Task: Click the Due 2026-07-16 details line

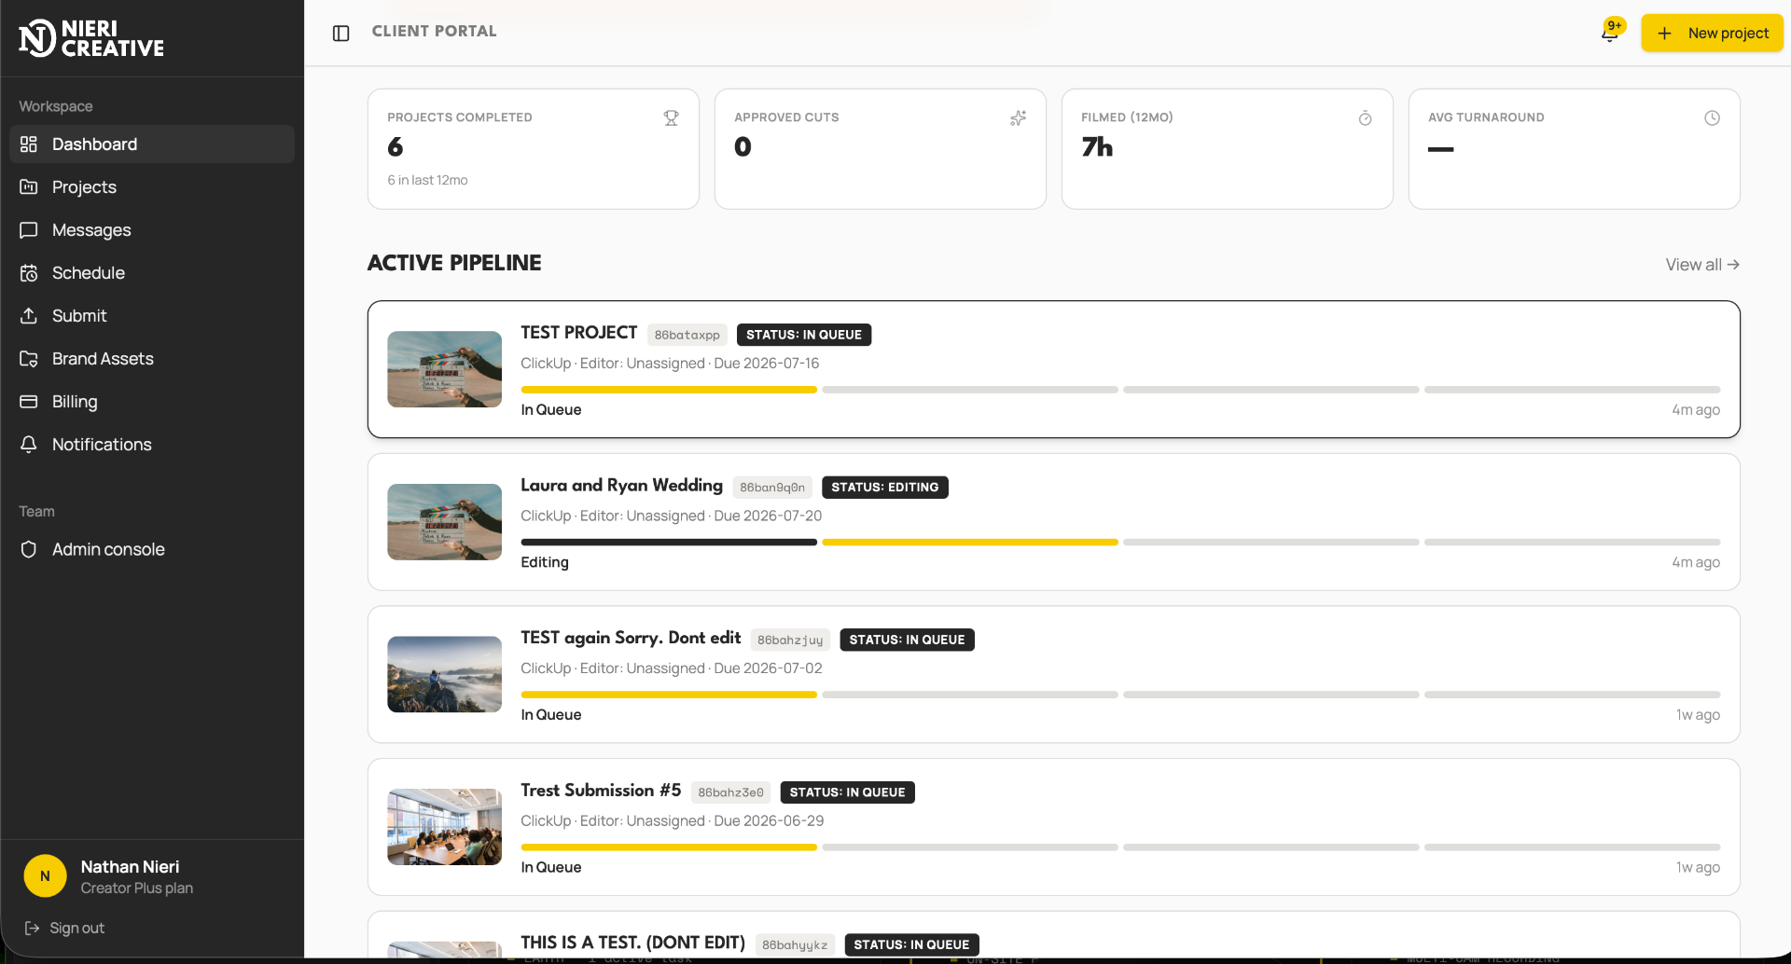Action: click(x=670, y=364)
